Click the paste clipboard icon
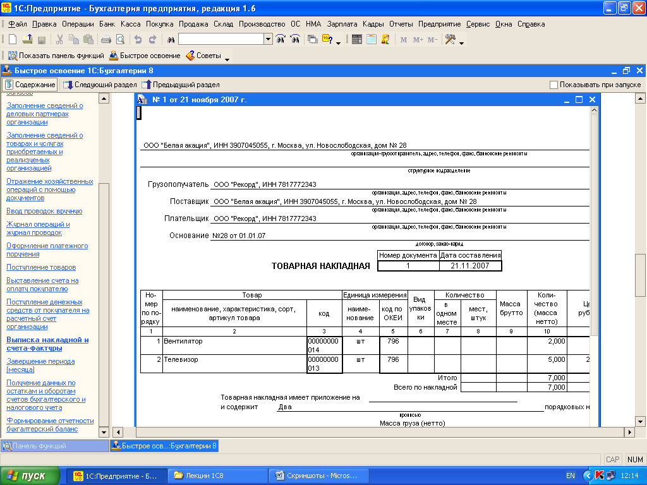Screen dimensions: 647x485 (x=88, y=39)
